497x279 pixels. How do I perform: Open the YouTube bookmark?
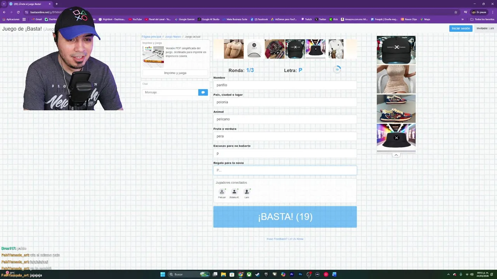point(135,19)
